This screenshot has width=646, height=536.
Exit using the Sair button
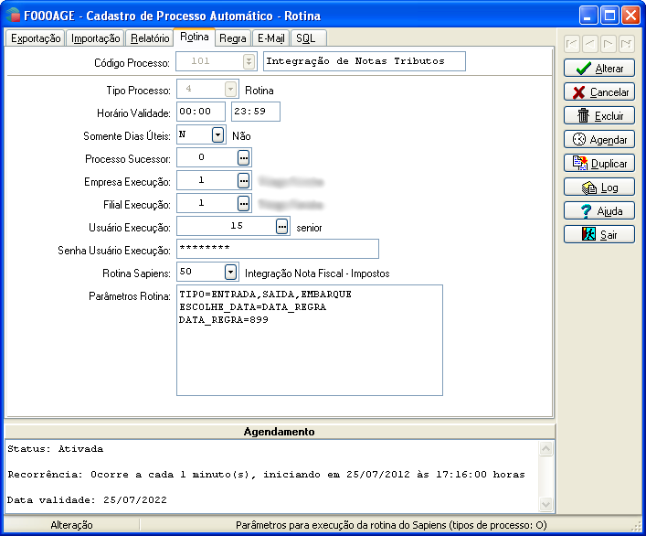pos(599,234)
